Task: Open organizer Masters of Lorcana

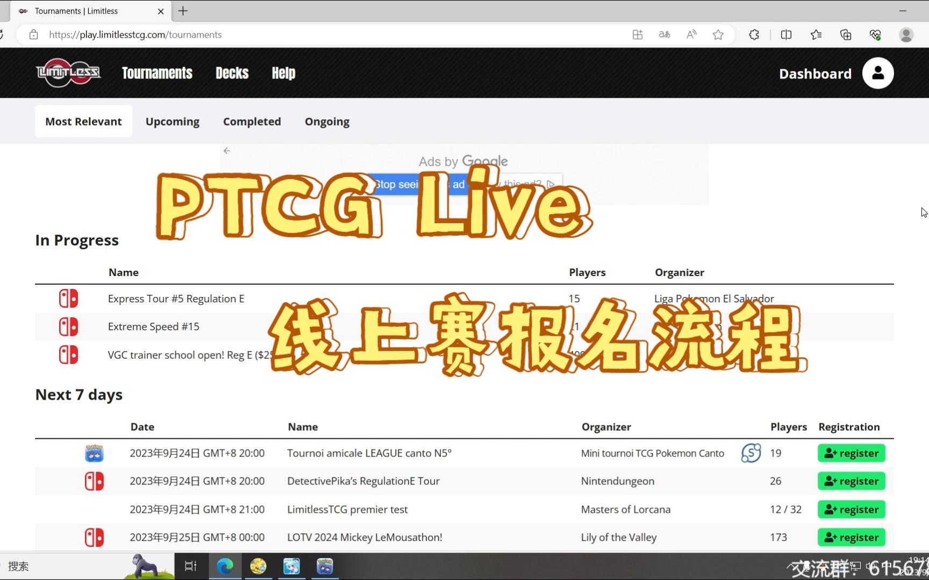Action: coord(626,509)
